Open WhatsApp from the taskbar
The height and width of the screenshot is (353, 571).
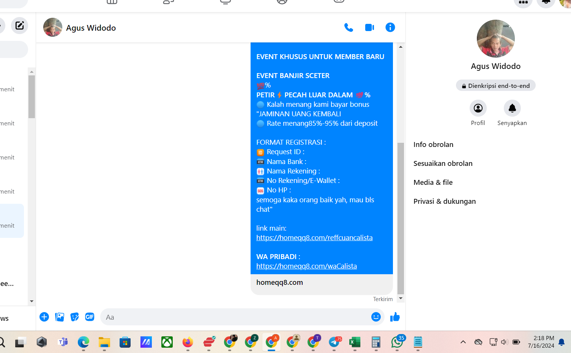[x=397, y=342]
